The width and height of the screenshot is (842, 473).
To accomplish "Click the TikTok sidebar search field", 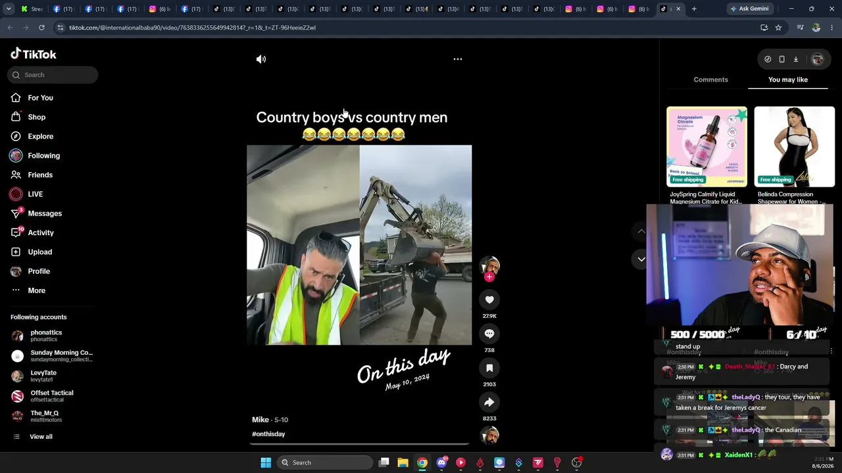I will coord(53,75).
